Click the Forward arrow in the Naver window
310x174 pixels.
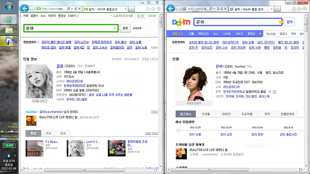[33, 9]
